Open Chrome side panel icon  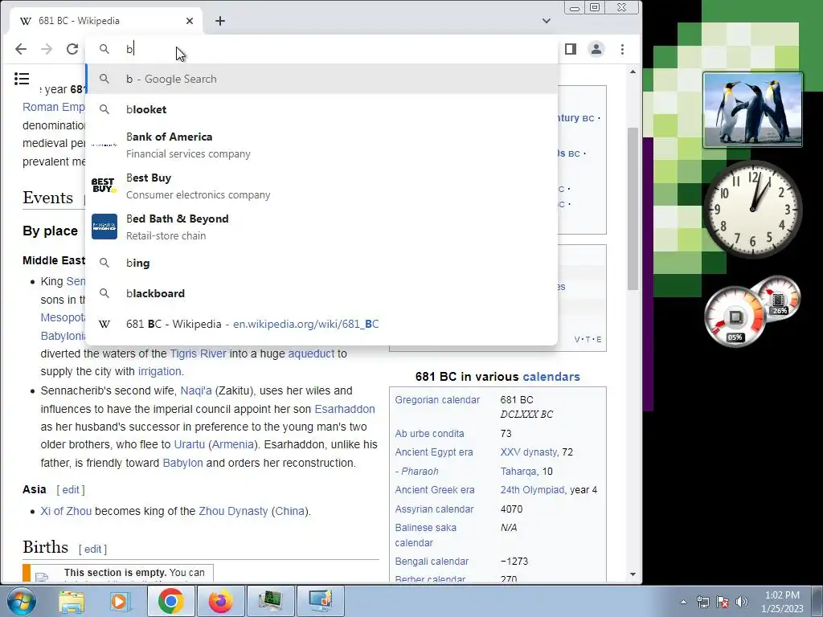(x=571, y=49)
